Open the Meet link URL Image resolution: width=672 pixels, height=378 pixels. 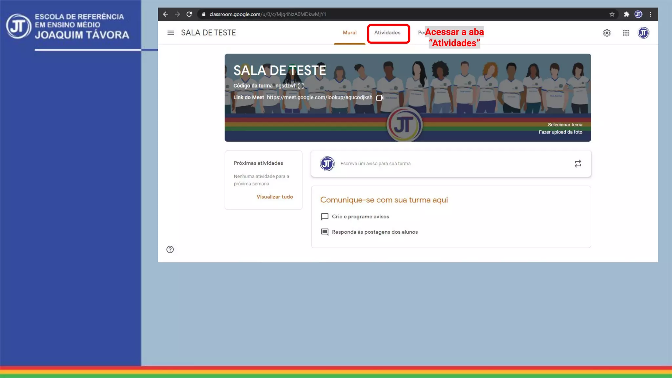point(319,97)
